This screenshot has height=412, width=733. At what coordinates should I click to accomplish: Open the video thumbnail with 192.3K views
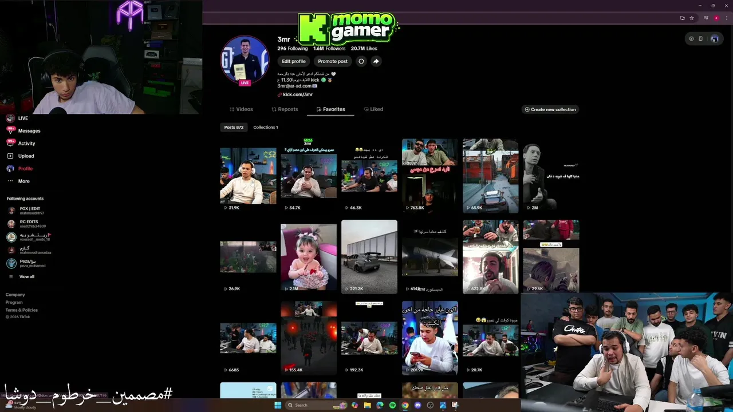pyautogui.click(x=369, y=338)
